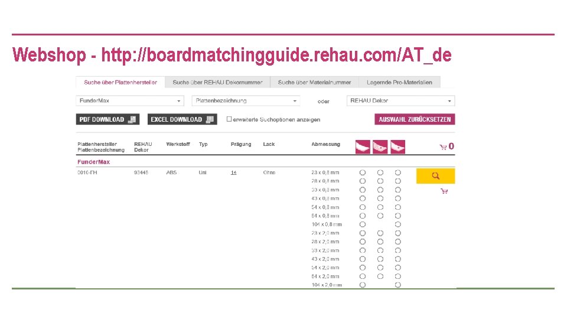This screenshot has width=567, height=319.
Task: Click the Prägung column header
Action: pyautogui.click(x=241, y=144)
